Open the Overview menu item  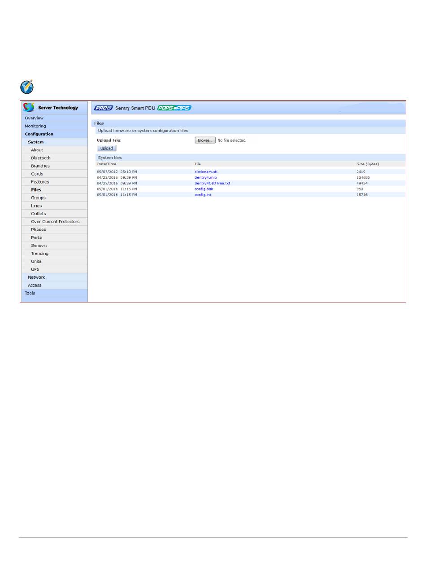tap(34, 118)
